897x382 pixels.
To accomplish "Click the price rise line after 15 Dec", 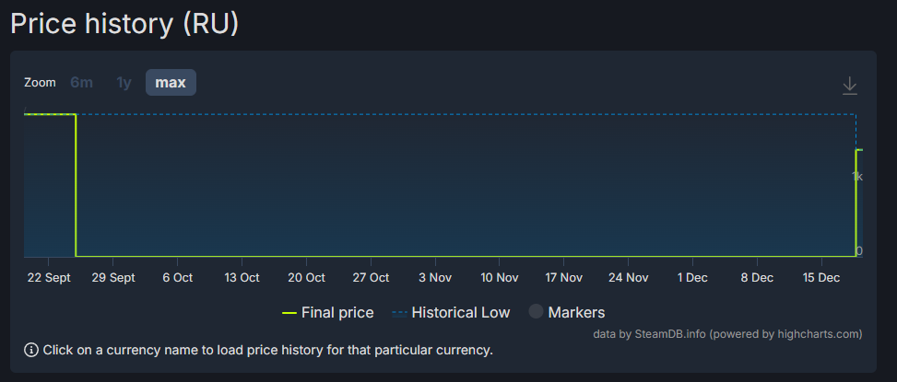I will point(856,203).
